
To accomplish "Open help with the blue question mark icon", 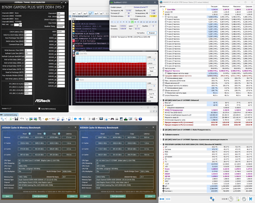I will pyautogui.click(x=140, y=119).
